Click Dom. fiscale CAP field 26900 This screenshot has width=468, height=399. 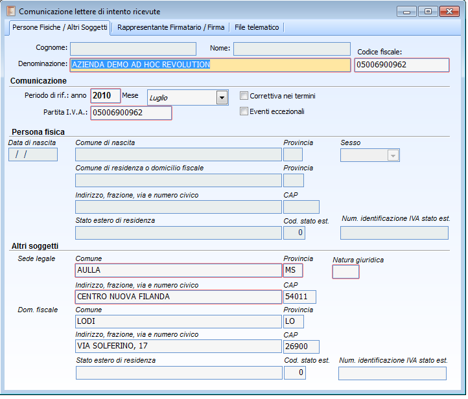pyautogui.click(x=301, y=347)
